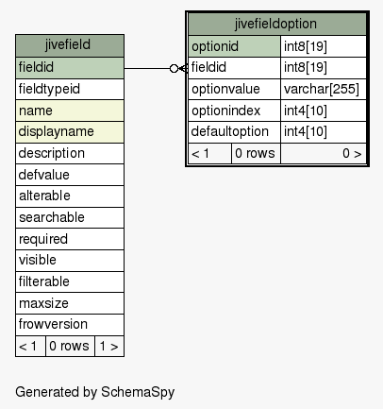Select the description column row
Viewport: 383px width, 409px height.
pyautogui.click(x=70, y=154)
